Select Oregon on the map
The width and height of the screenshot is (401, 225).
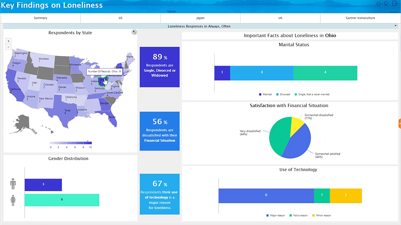click(x=16, y=63)
